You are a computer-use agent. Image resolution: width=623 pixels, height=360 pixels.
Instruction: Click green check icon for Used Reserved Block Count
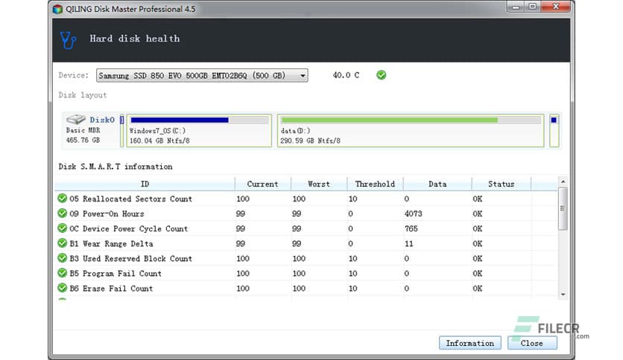click(62, 258)
